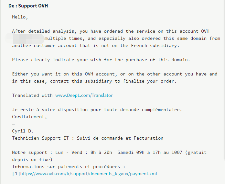Open the OVH payment.xml documents link

[89, 174]
